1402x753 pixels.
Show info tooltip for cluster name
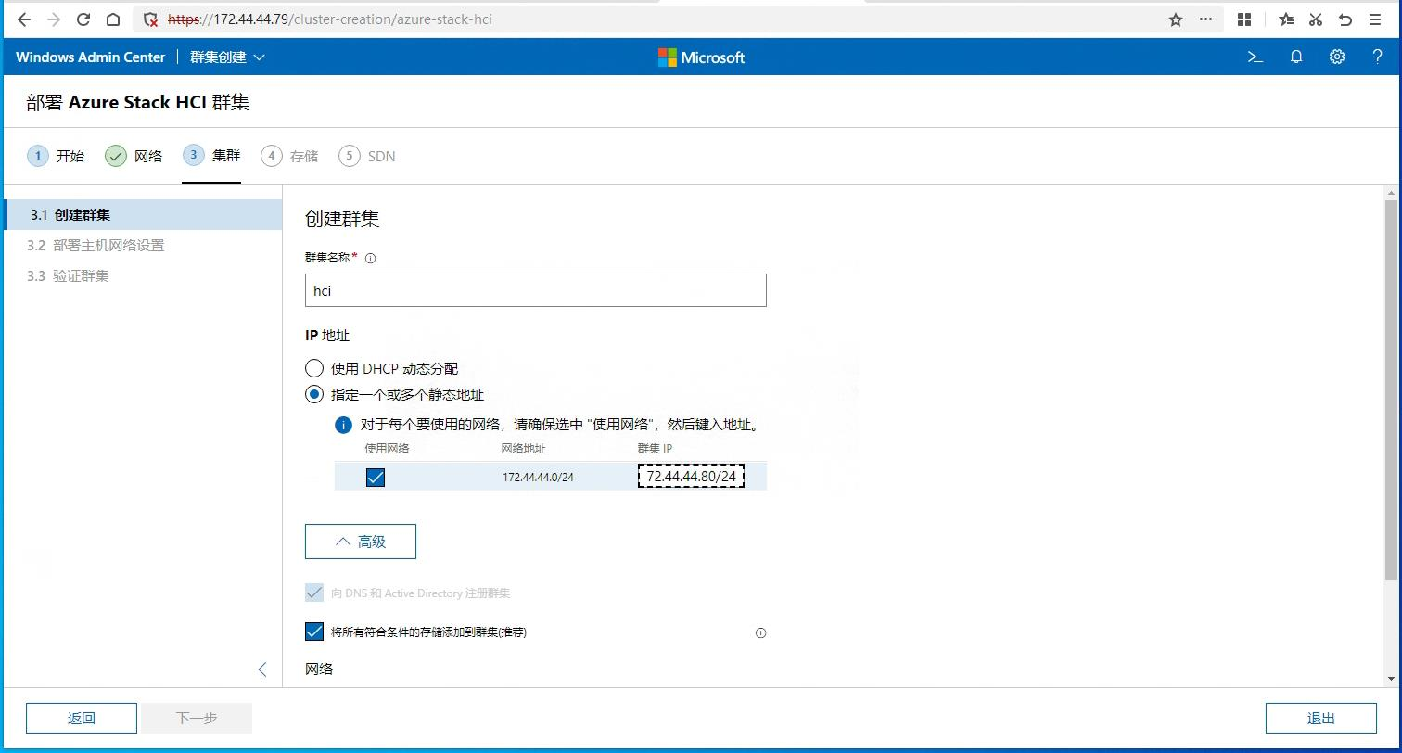tap(371, 259)
